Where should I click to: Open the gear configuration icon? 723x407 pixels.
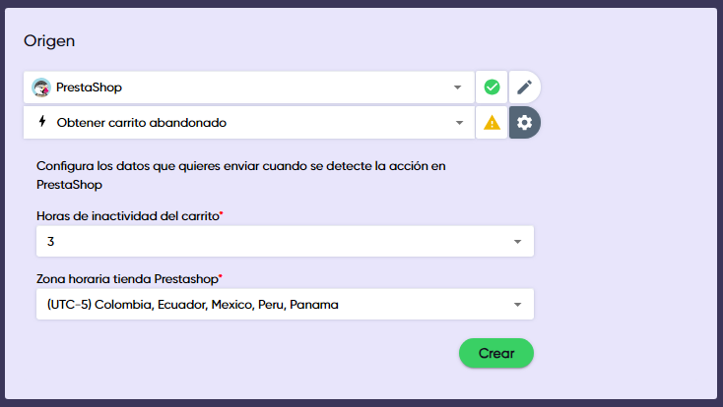pos(524,123)
